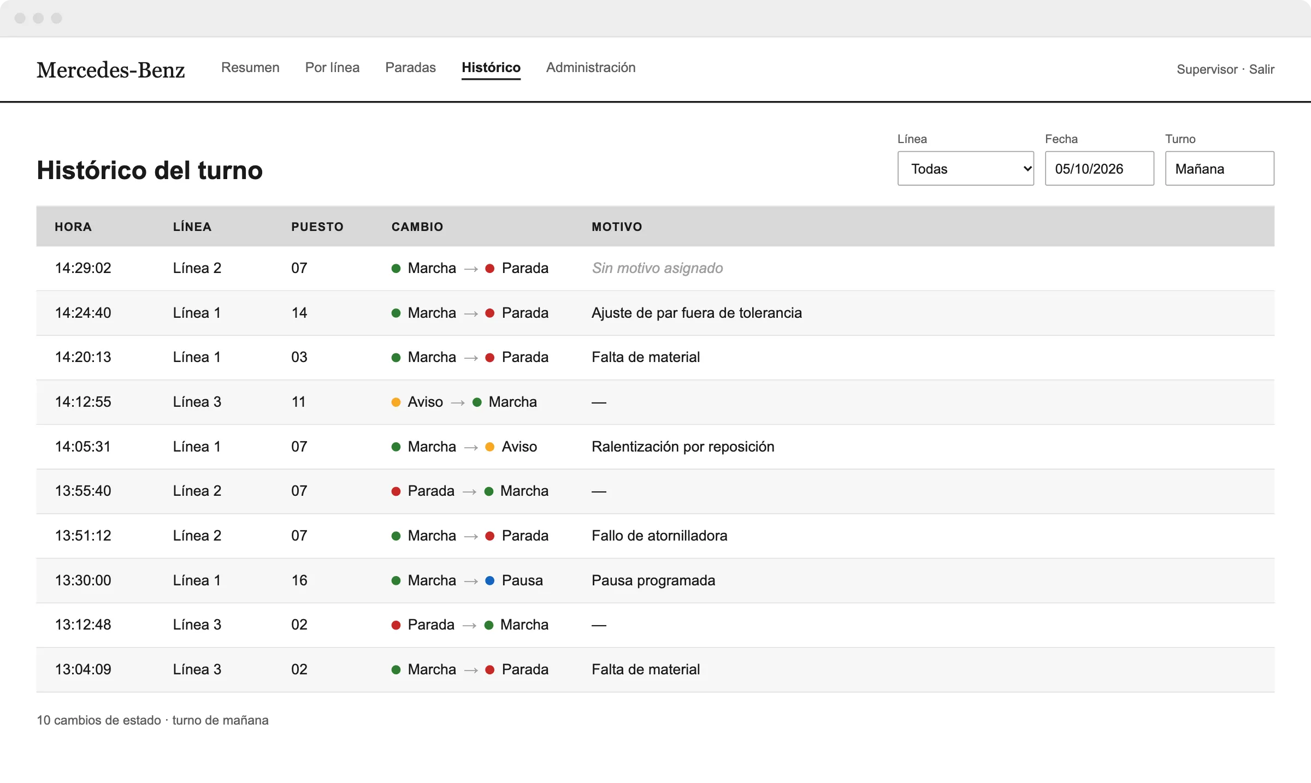Click 'Fallo de atornilladora' motivo

659,536
